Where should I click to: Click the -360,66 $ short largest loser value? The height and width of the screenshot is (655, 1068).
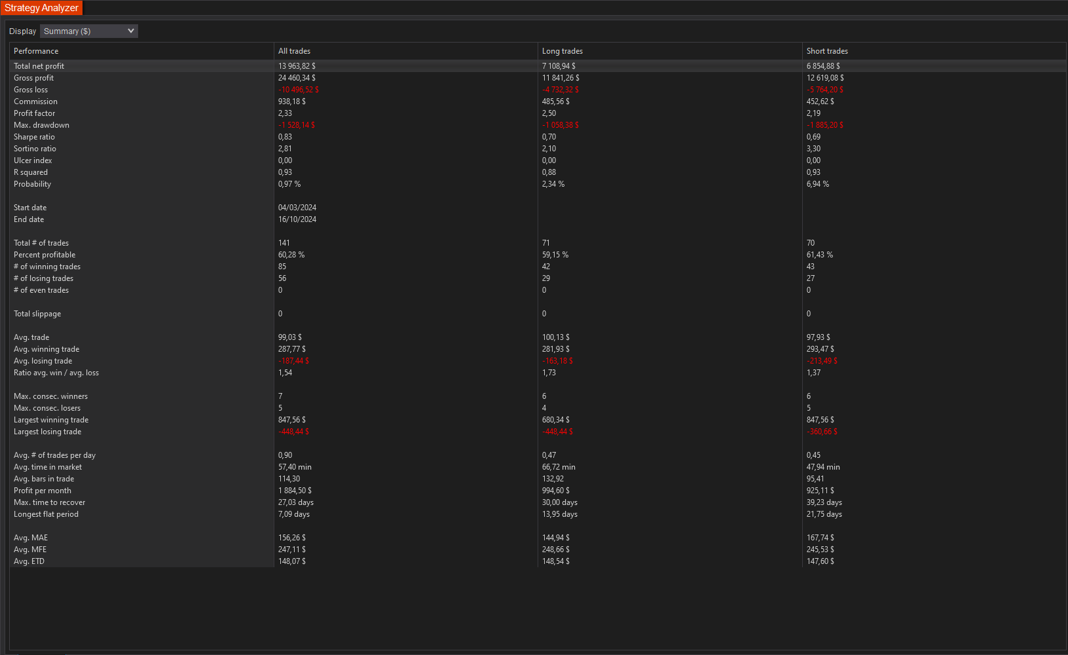[x=822, y=432]
